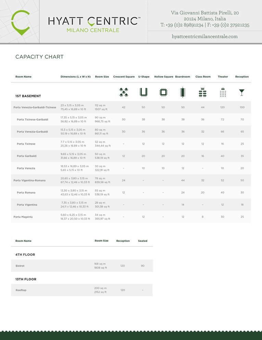Click the Dimensions (L x W x H) column header

tap(76, 77)
